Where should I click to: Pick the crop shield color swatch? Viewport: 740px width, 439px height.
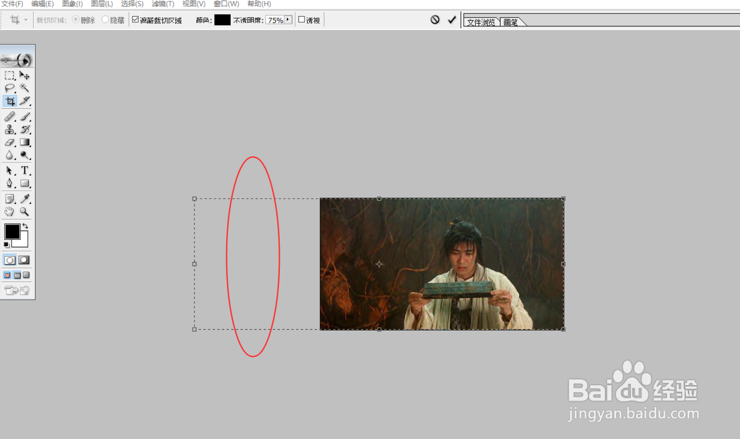click(222, 20)
